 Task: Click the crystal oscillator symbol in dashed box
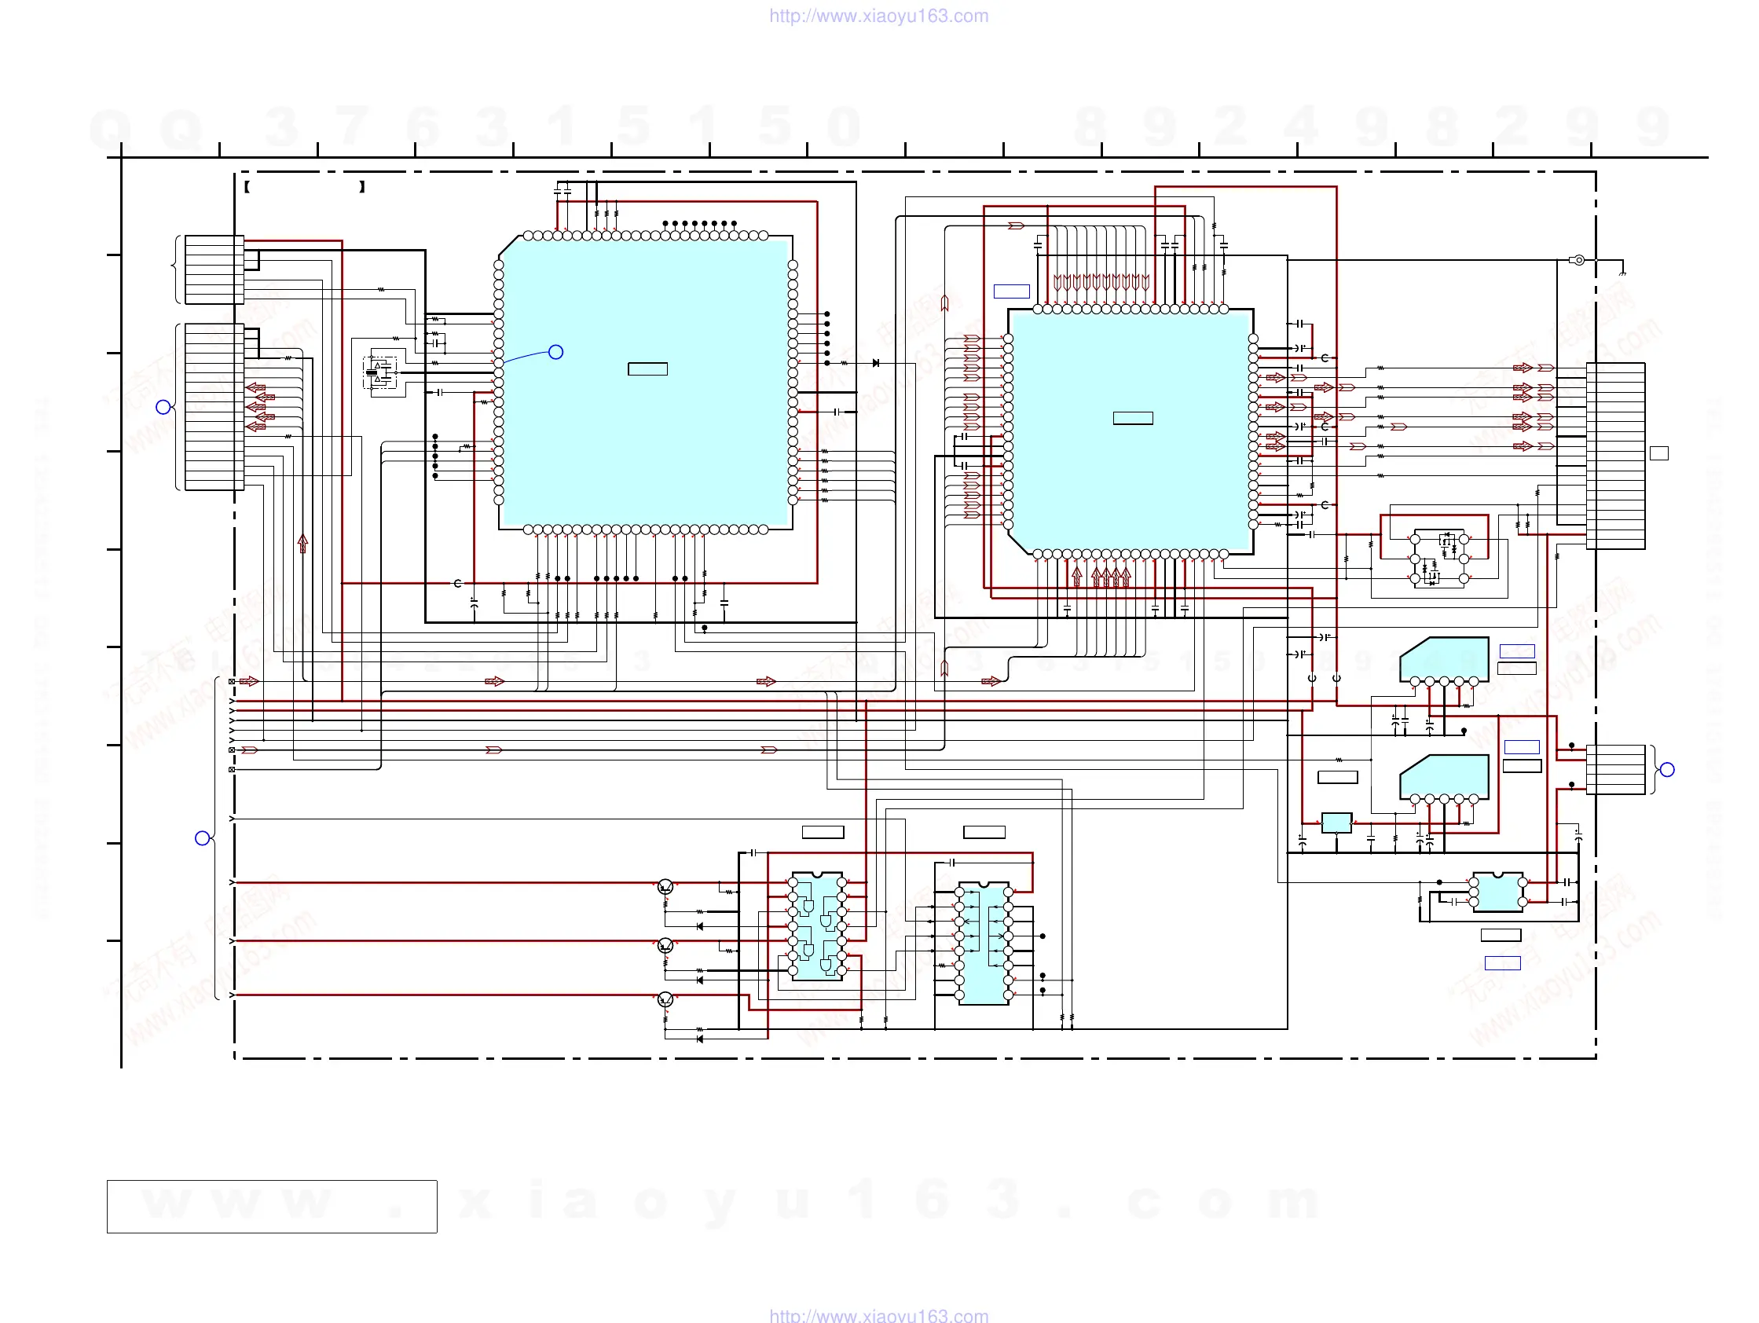[x=379, y=373]
